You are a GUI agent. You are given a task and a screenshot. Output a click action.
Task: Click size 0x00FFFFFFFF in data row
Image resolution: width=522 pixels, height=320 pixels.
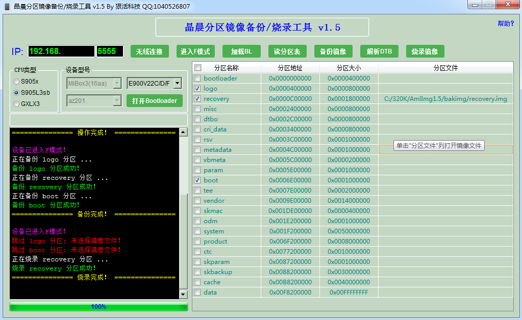pyautogui.click(x=349, y=292)
